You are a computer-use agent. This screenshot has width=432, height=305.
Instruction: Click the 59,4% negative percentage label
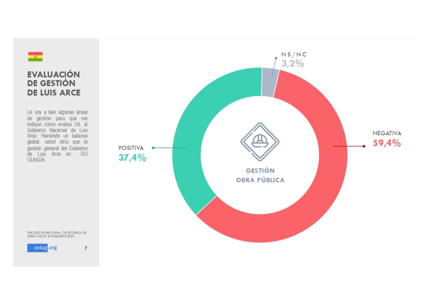pos(387,143)
